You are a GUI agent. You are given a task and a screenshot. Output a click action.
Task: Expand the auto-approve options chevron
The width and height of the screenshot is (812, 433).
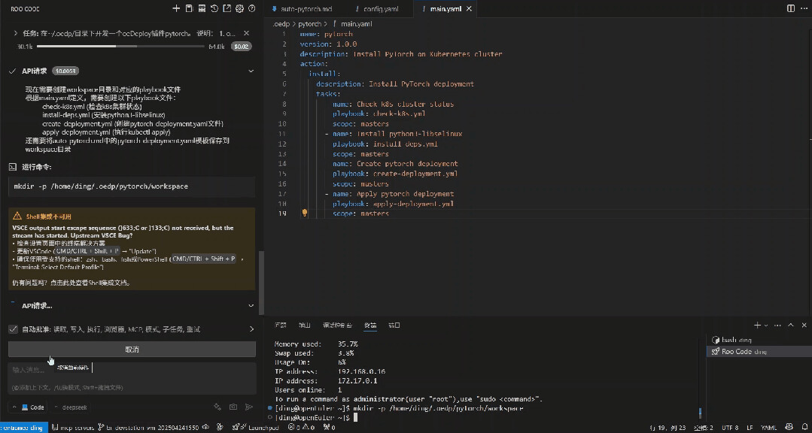point(251,329)
